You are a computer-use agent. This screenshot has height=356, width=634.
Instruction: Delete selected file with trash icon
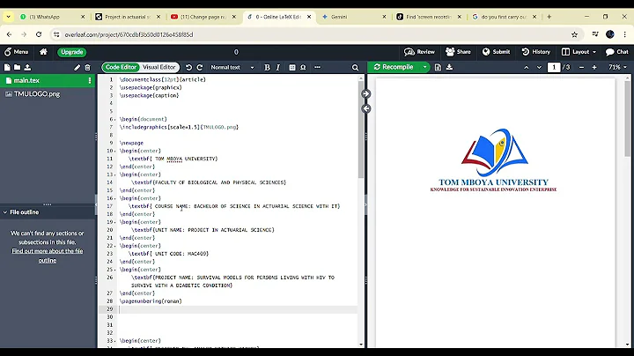(x=88, y=68)
